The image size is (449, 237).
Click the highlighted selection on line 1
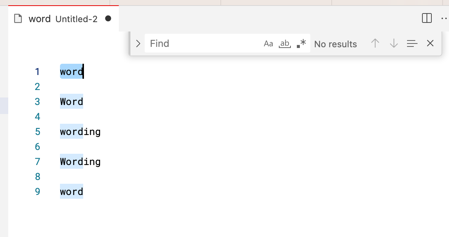(x=71, y=72)
